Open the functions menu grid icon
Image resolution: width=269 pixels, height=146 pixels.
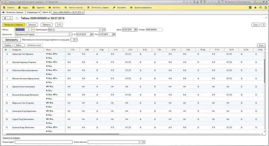click(x=250, y=7)
